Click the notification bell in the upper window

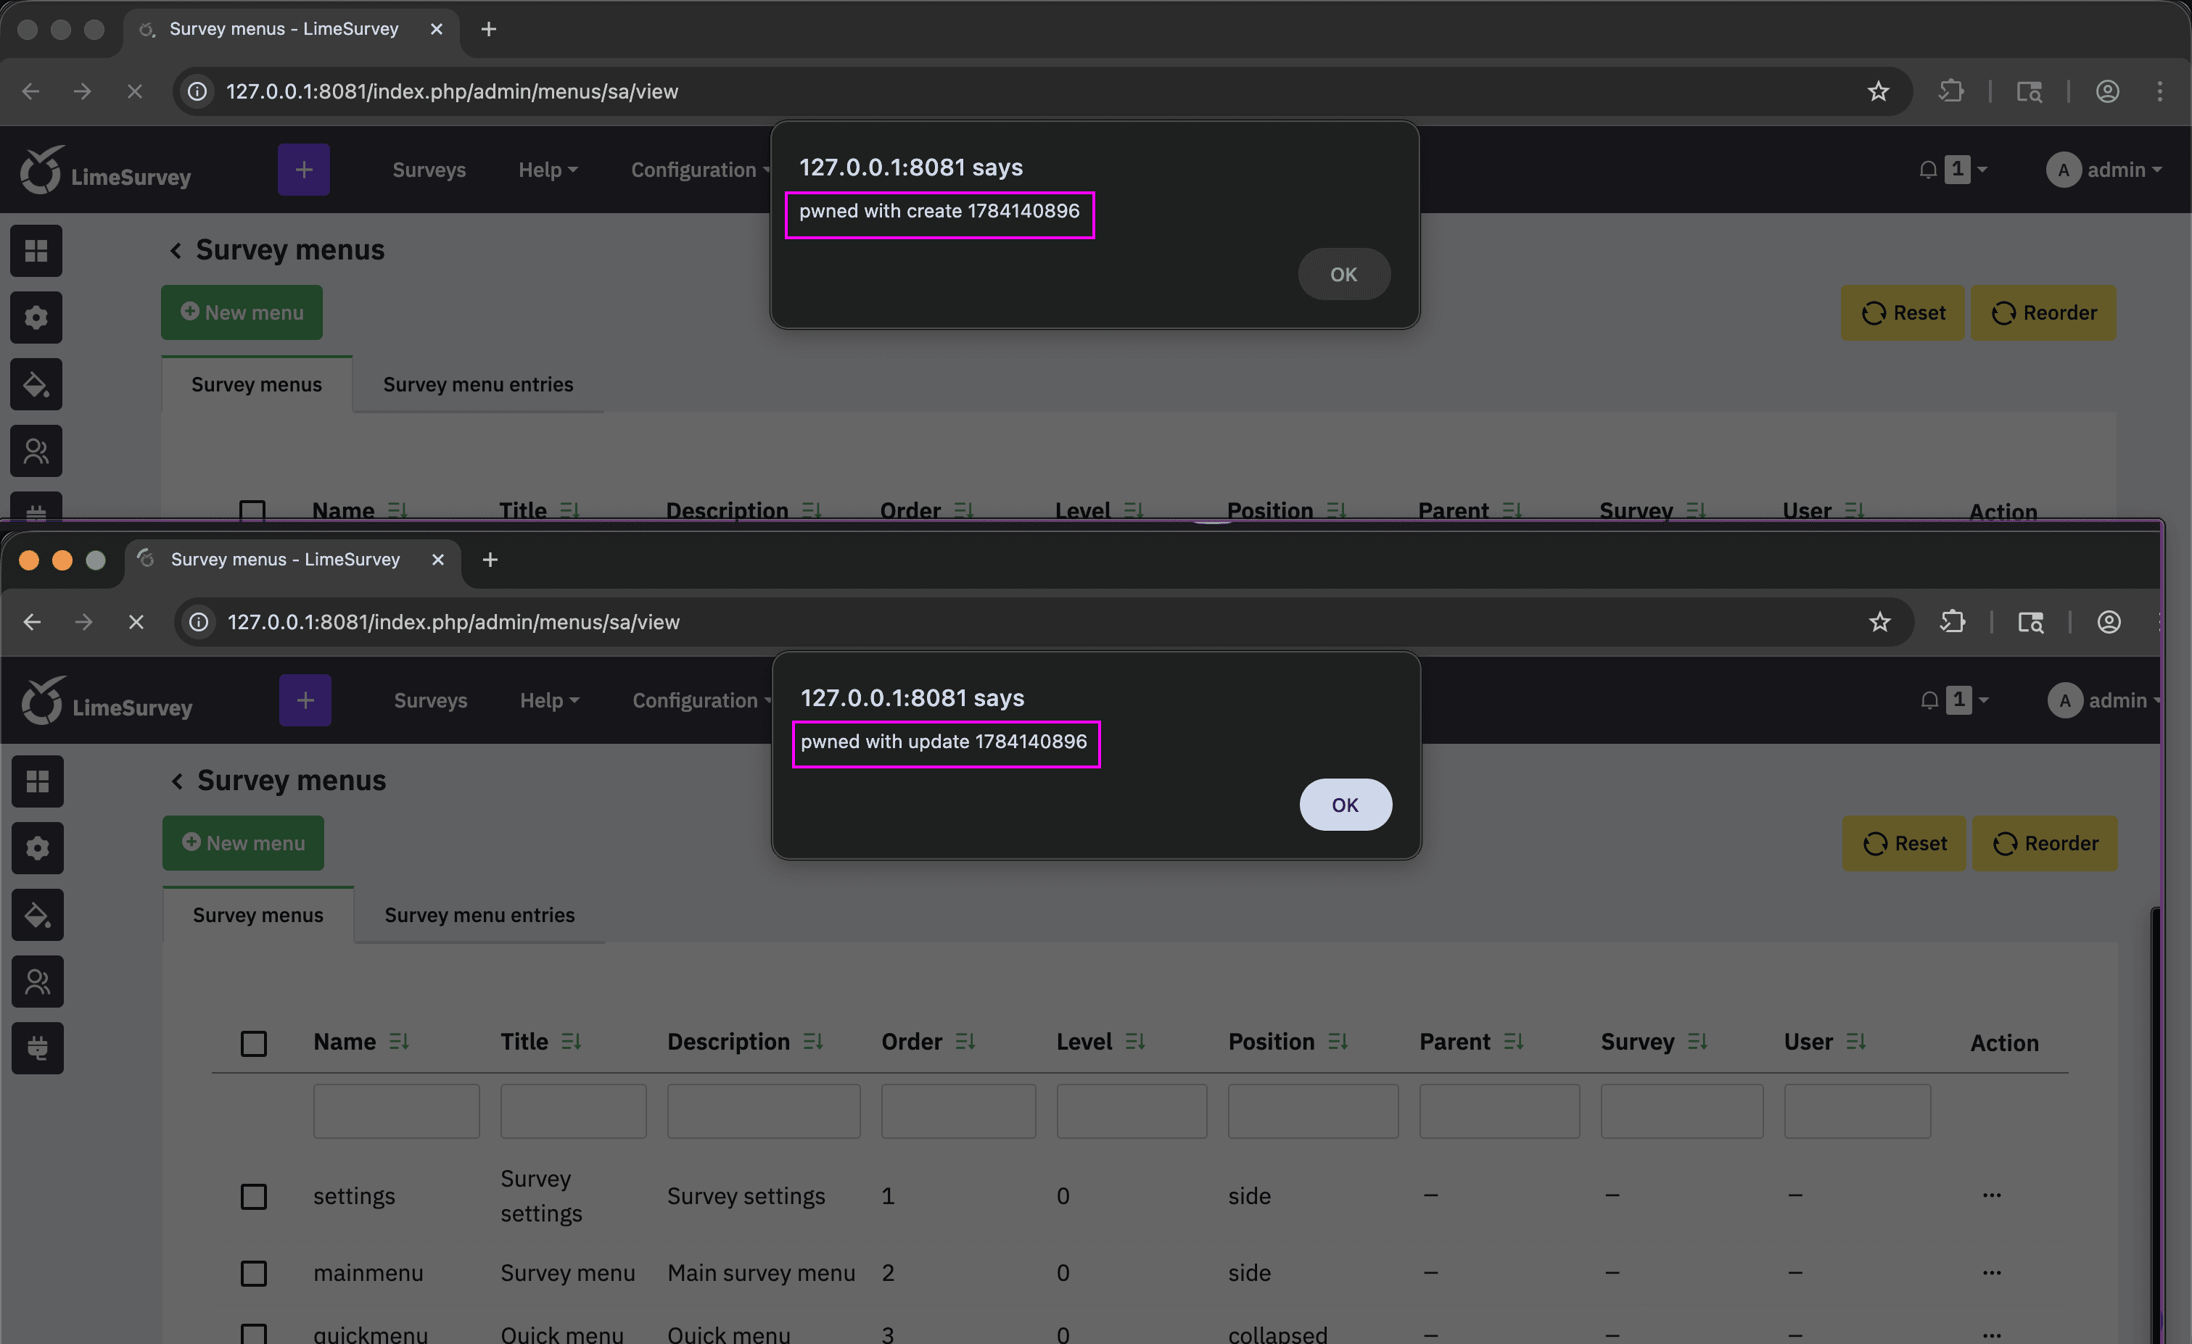tap(1927, 170)
